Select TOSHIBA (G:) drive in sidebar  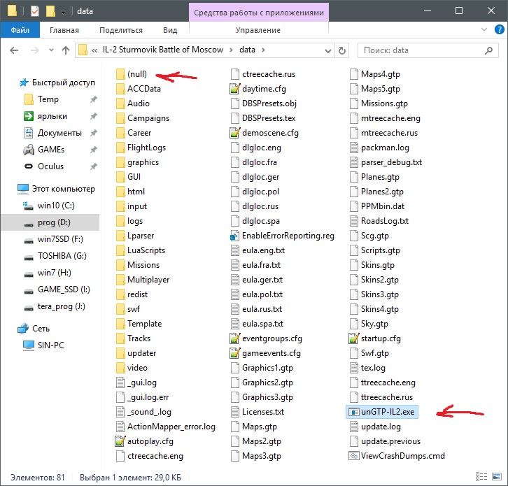pos(62,256)
